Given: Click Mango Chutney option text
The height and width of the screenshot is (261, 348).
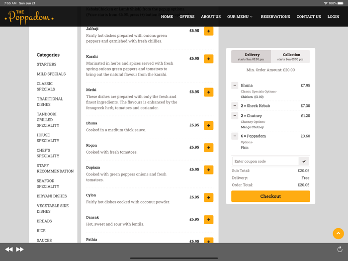Looking at the screenshot, I should [x=253, y=127].
